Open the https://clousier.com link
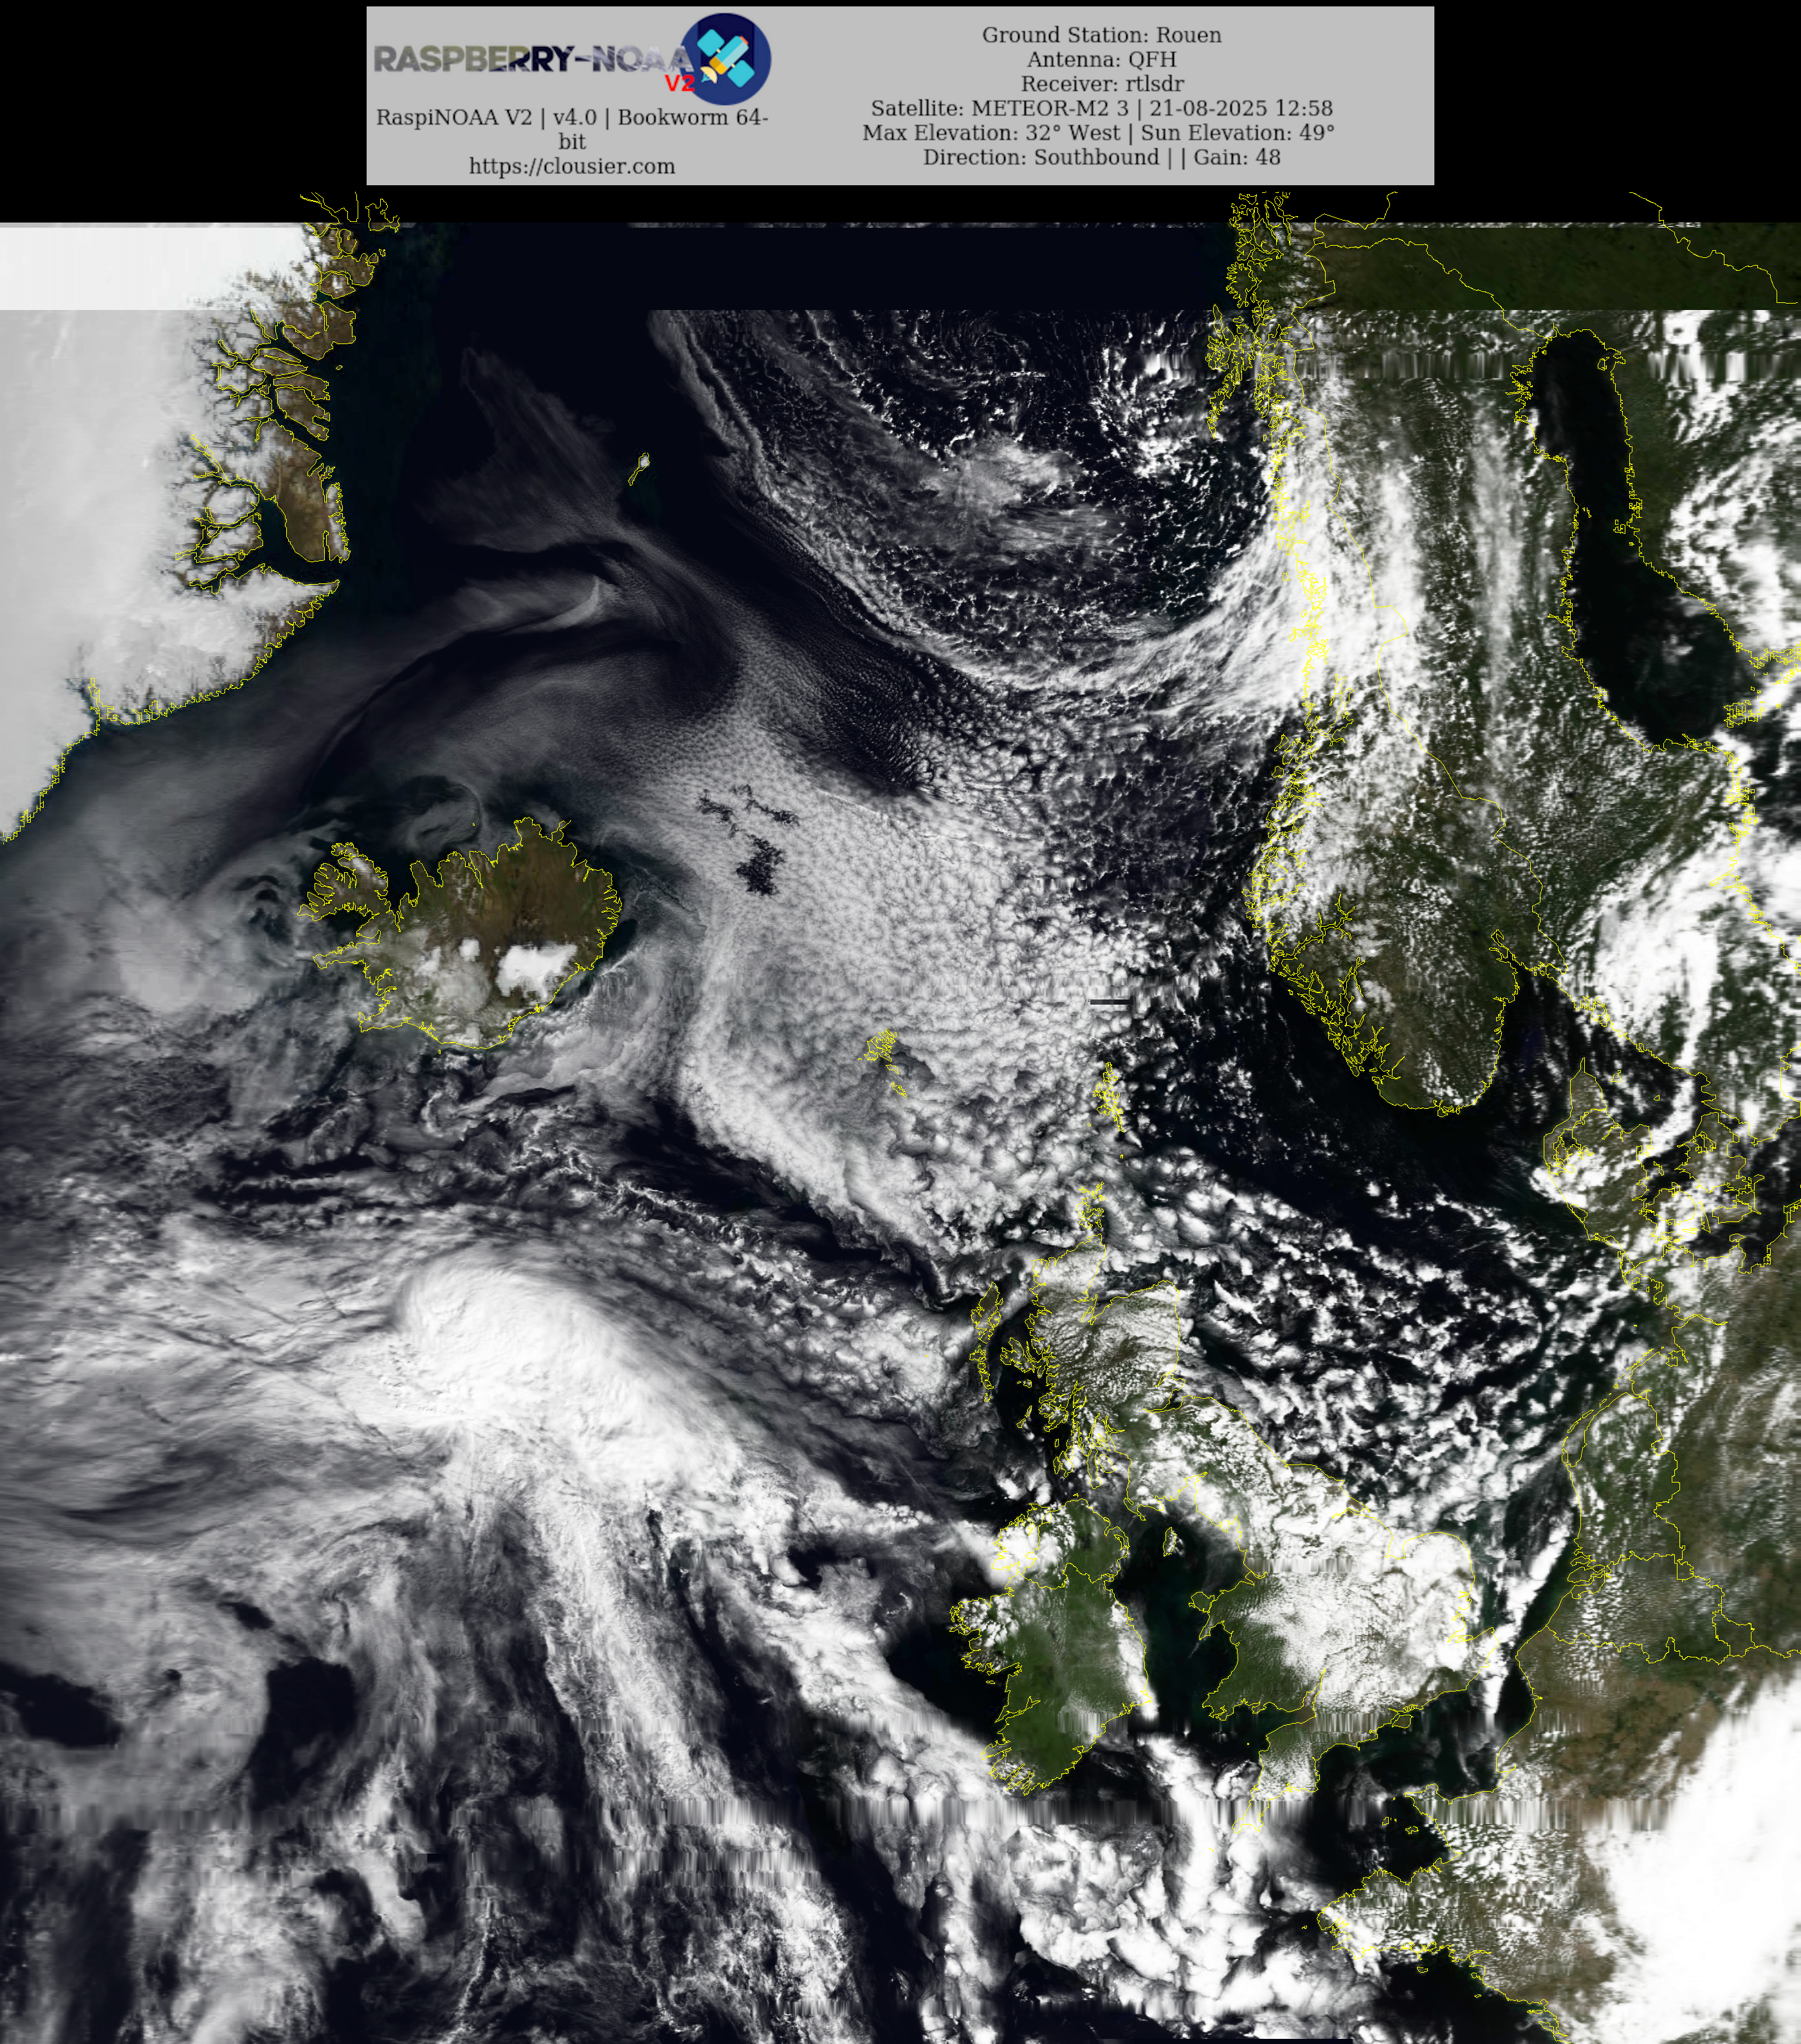The height and width of the screenshot is (2044, 1801). click(572, 166)
